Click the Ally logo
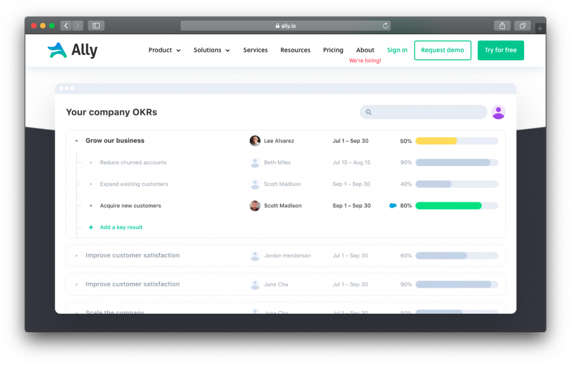Viewport: 571px width, 365px height. point(72,50)
